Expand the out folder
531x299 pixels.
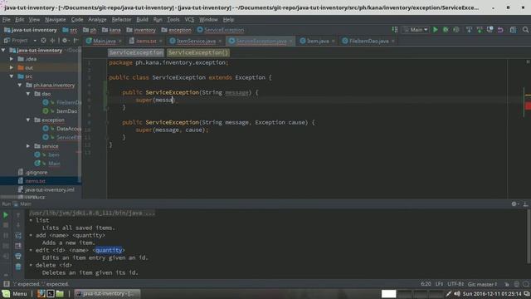12,67
